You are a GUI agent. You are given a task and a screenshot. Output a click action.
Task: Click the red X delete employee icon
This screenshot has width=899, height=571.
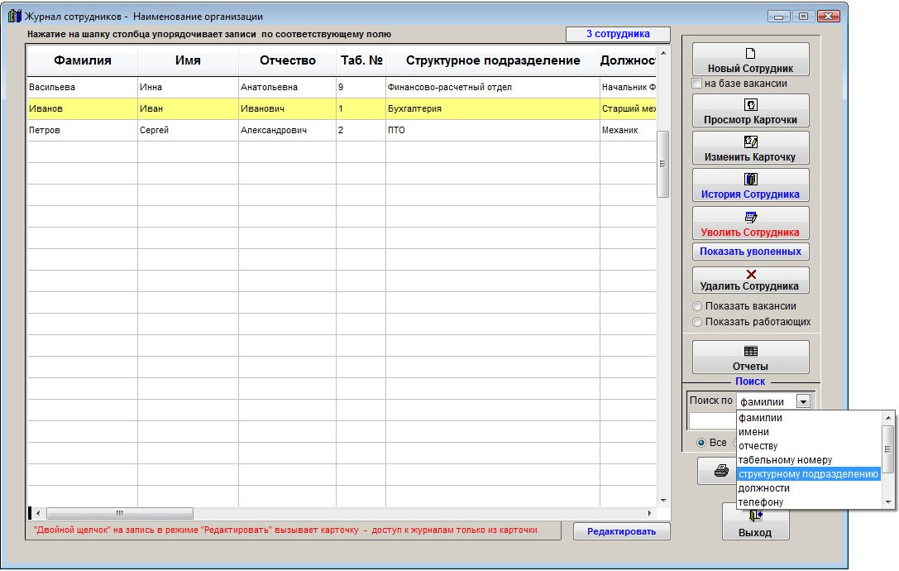click(x=750, y=274)
